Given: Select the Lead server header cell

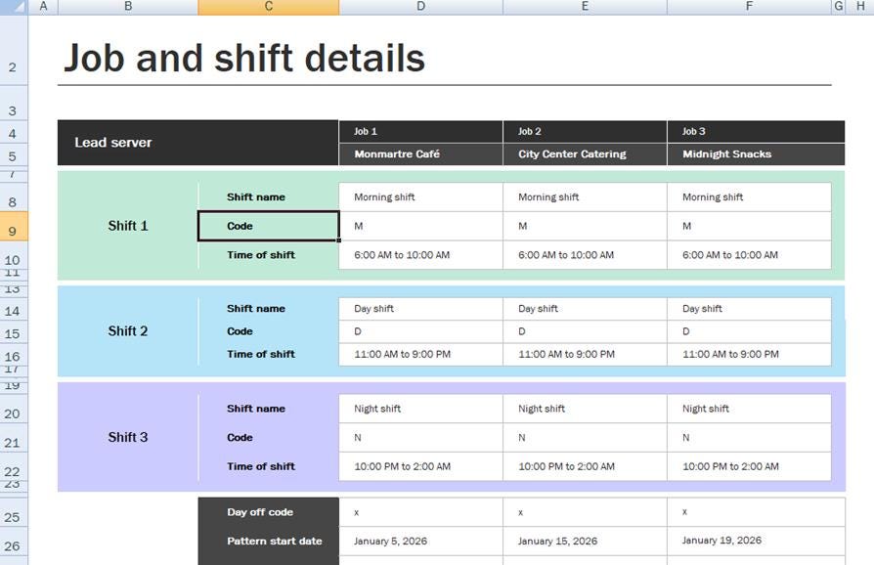Looking at the screenshot, I should 196,142.
